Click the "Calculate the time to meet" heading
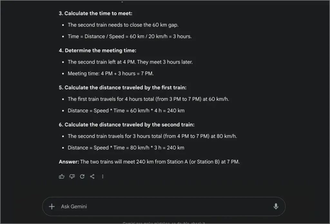Screen dimensions: 330x224 95,13
